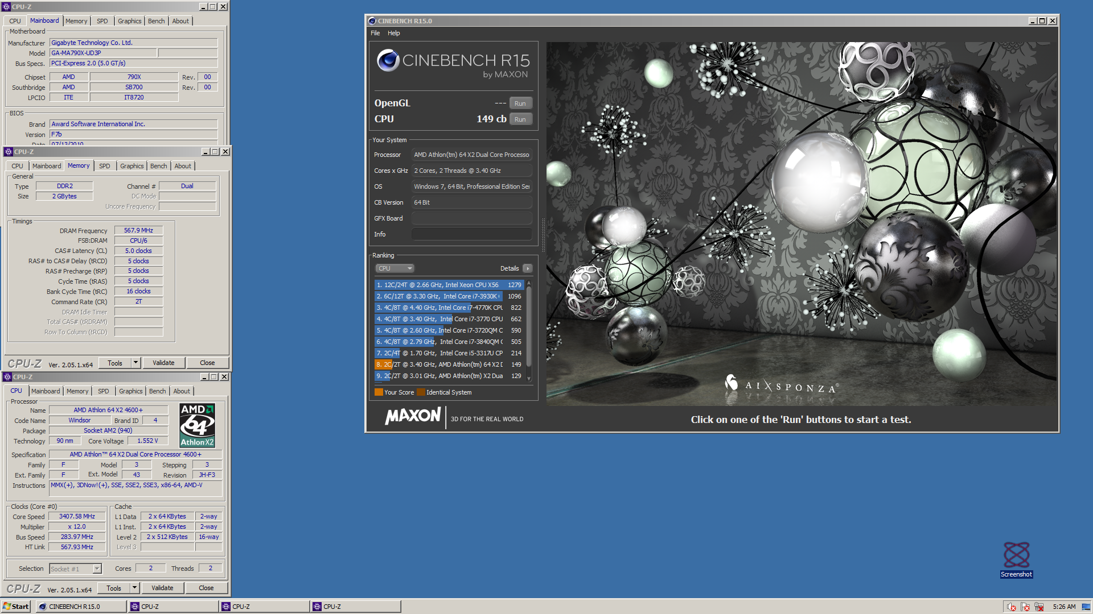
Task: Expand Tools dropdown arrow in middle CPU-Z window
Action: [135, 363]
